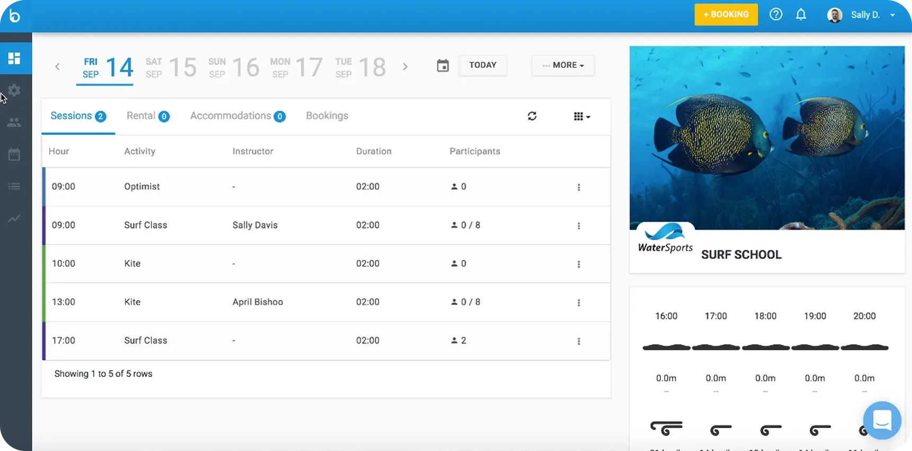Open the dashboard grid icon in sidebar
Image resolution: width=912 pixels, height=451 pixels.
click(14, 58)
